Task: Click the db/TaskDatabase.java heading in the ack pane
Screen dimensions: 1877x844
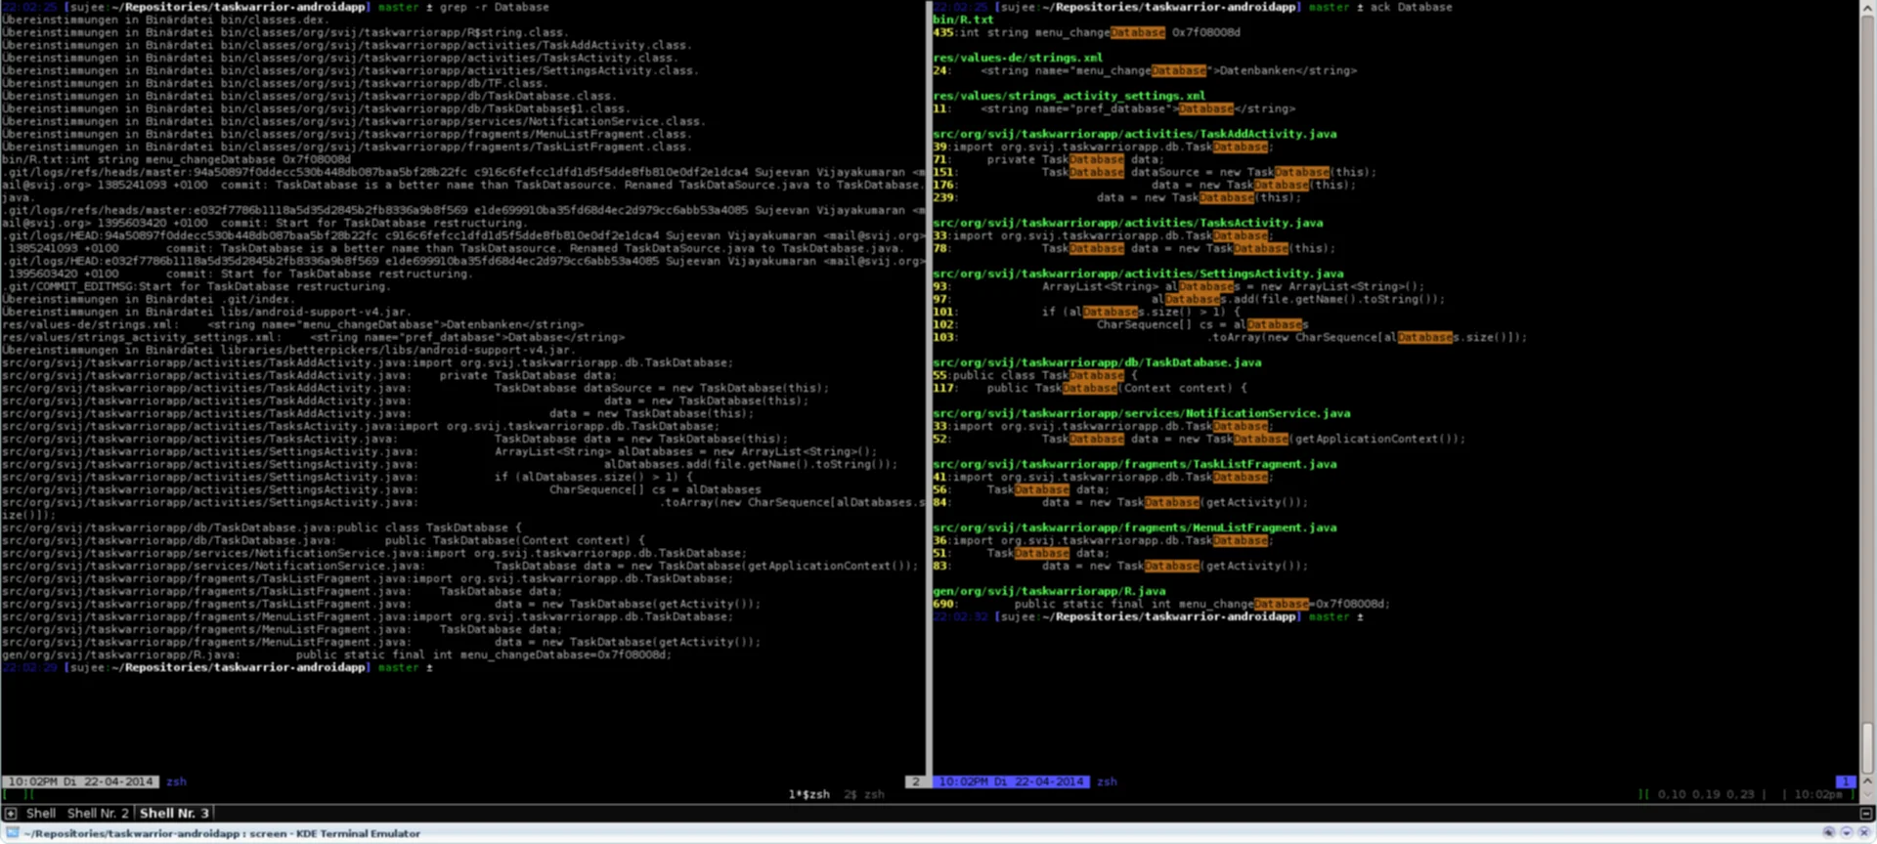Action: click(x=1097, y=362)
